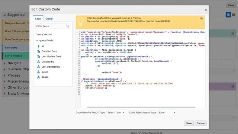238x134 pixels.
Task: Select the Open Detail query page action
Action: pos(16,39)
